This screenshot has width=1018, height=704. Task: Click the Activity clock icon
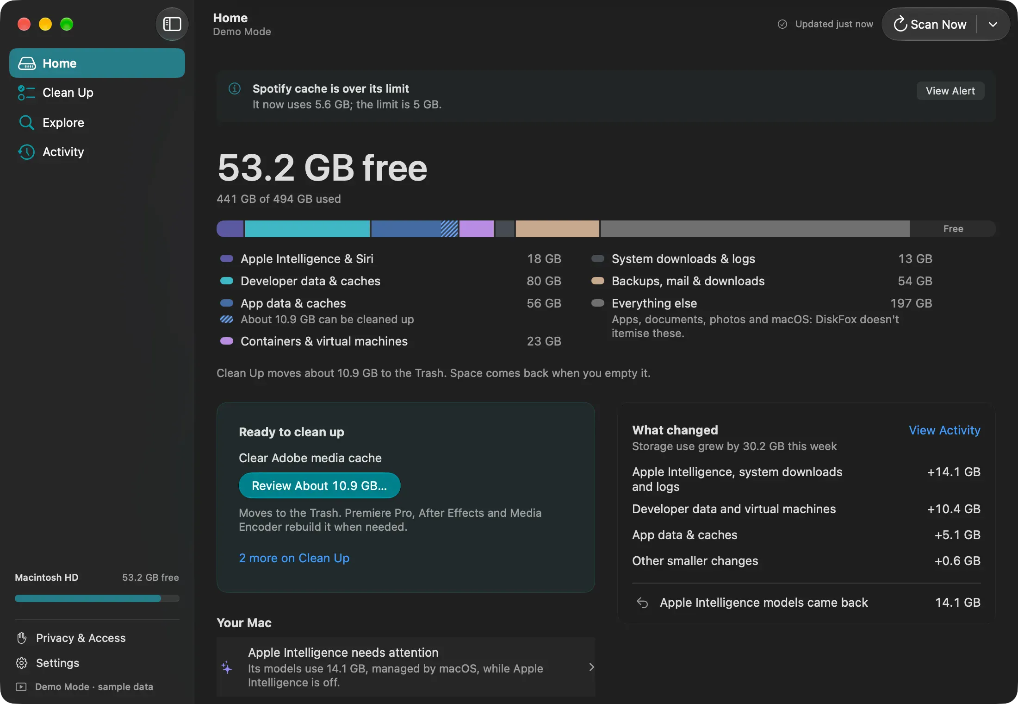26,152
